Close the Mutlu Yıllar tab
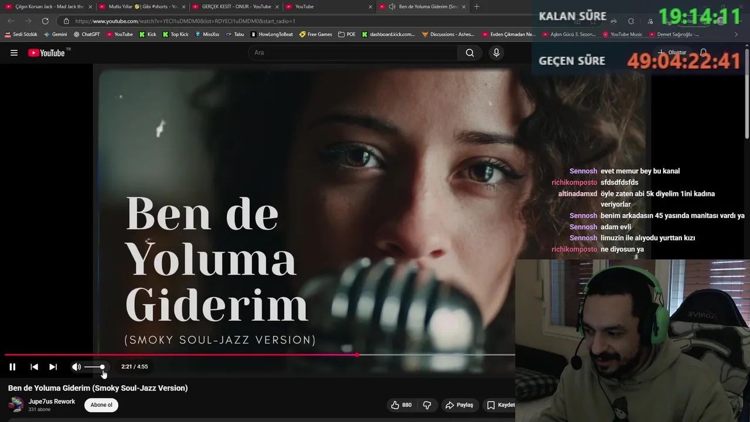This screenshot has height=422, width=750. [x=183, y=6]
